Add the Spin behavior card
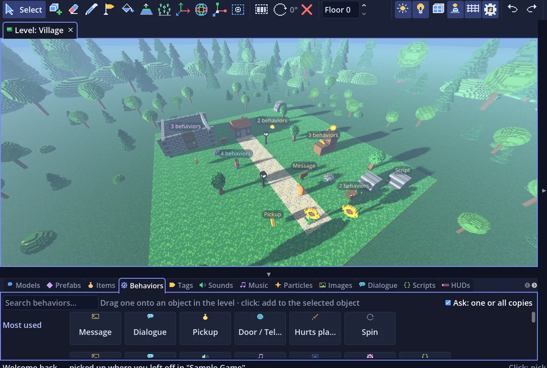This screenshot has width=547, height=368. 370,328
